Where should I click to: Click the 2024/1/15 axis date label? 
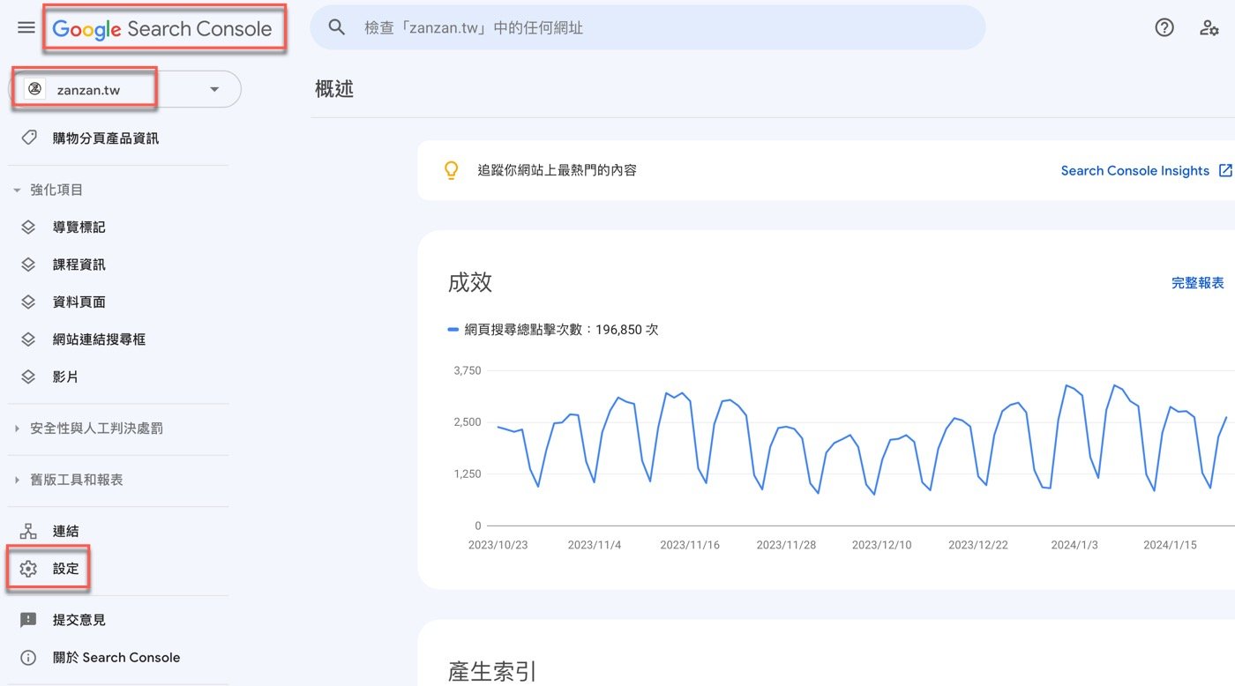(1170, 545)
